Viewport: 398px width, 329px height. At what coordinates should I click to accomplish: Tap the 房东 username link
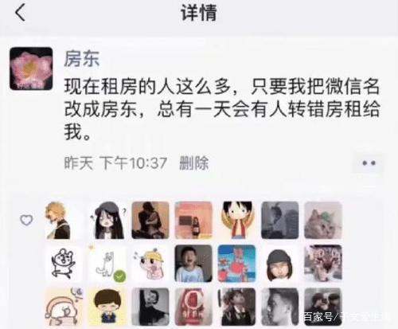point(82,59)
